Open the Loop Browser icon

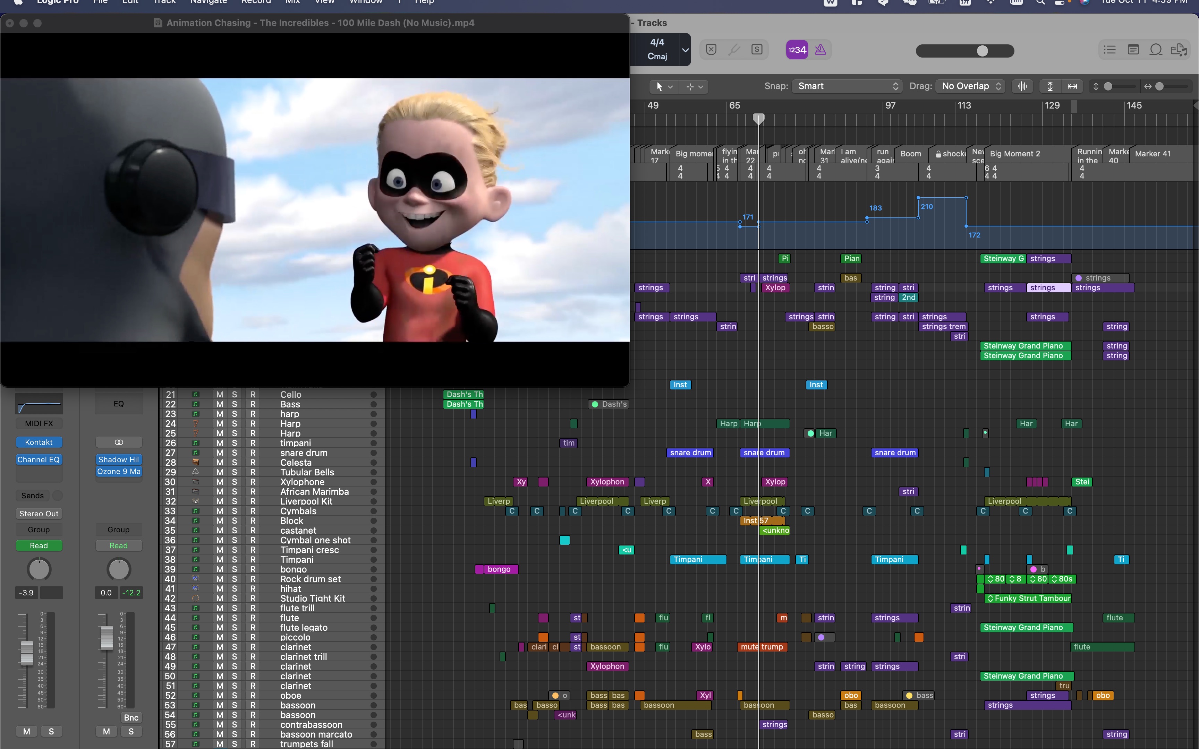point(1156,50)
